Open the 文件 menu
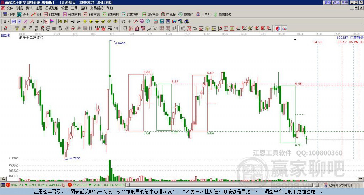The width and height of the screenshot is (364, 195). click(10, 8)
